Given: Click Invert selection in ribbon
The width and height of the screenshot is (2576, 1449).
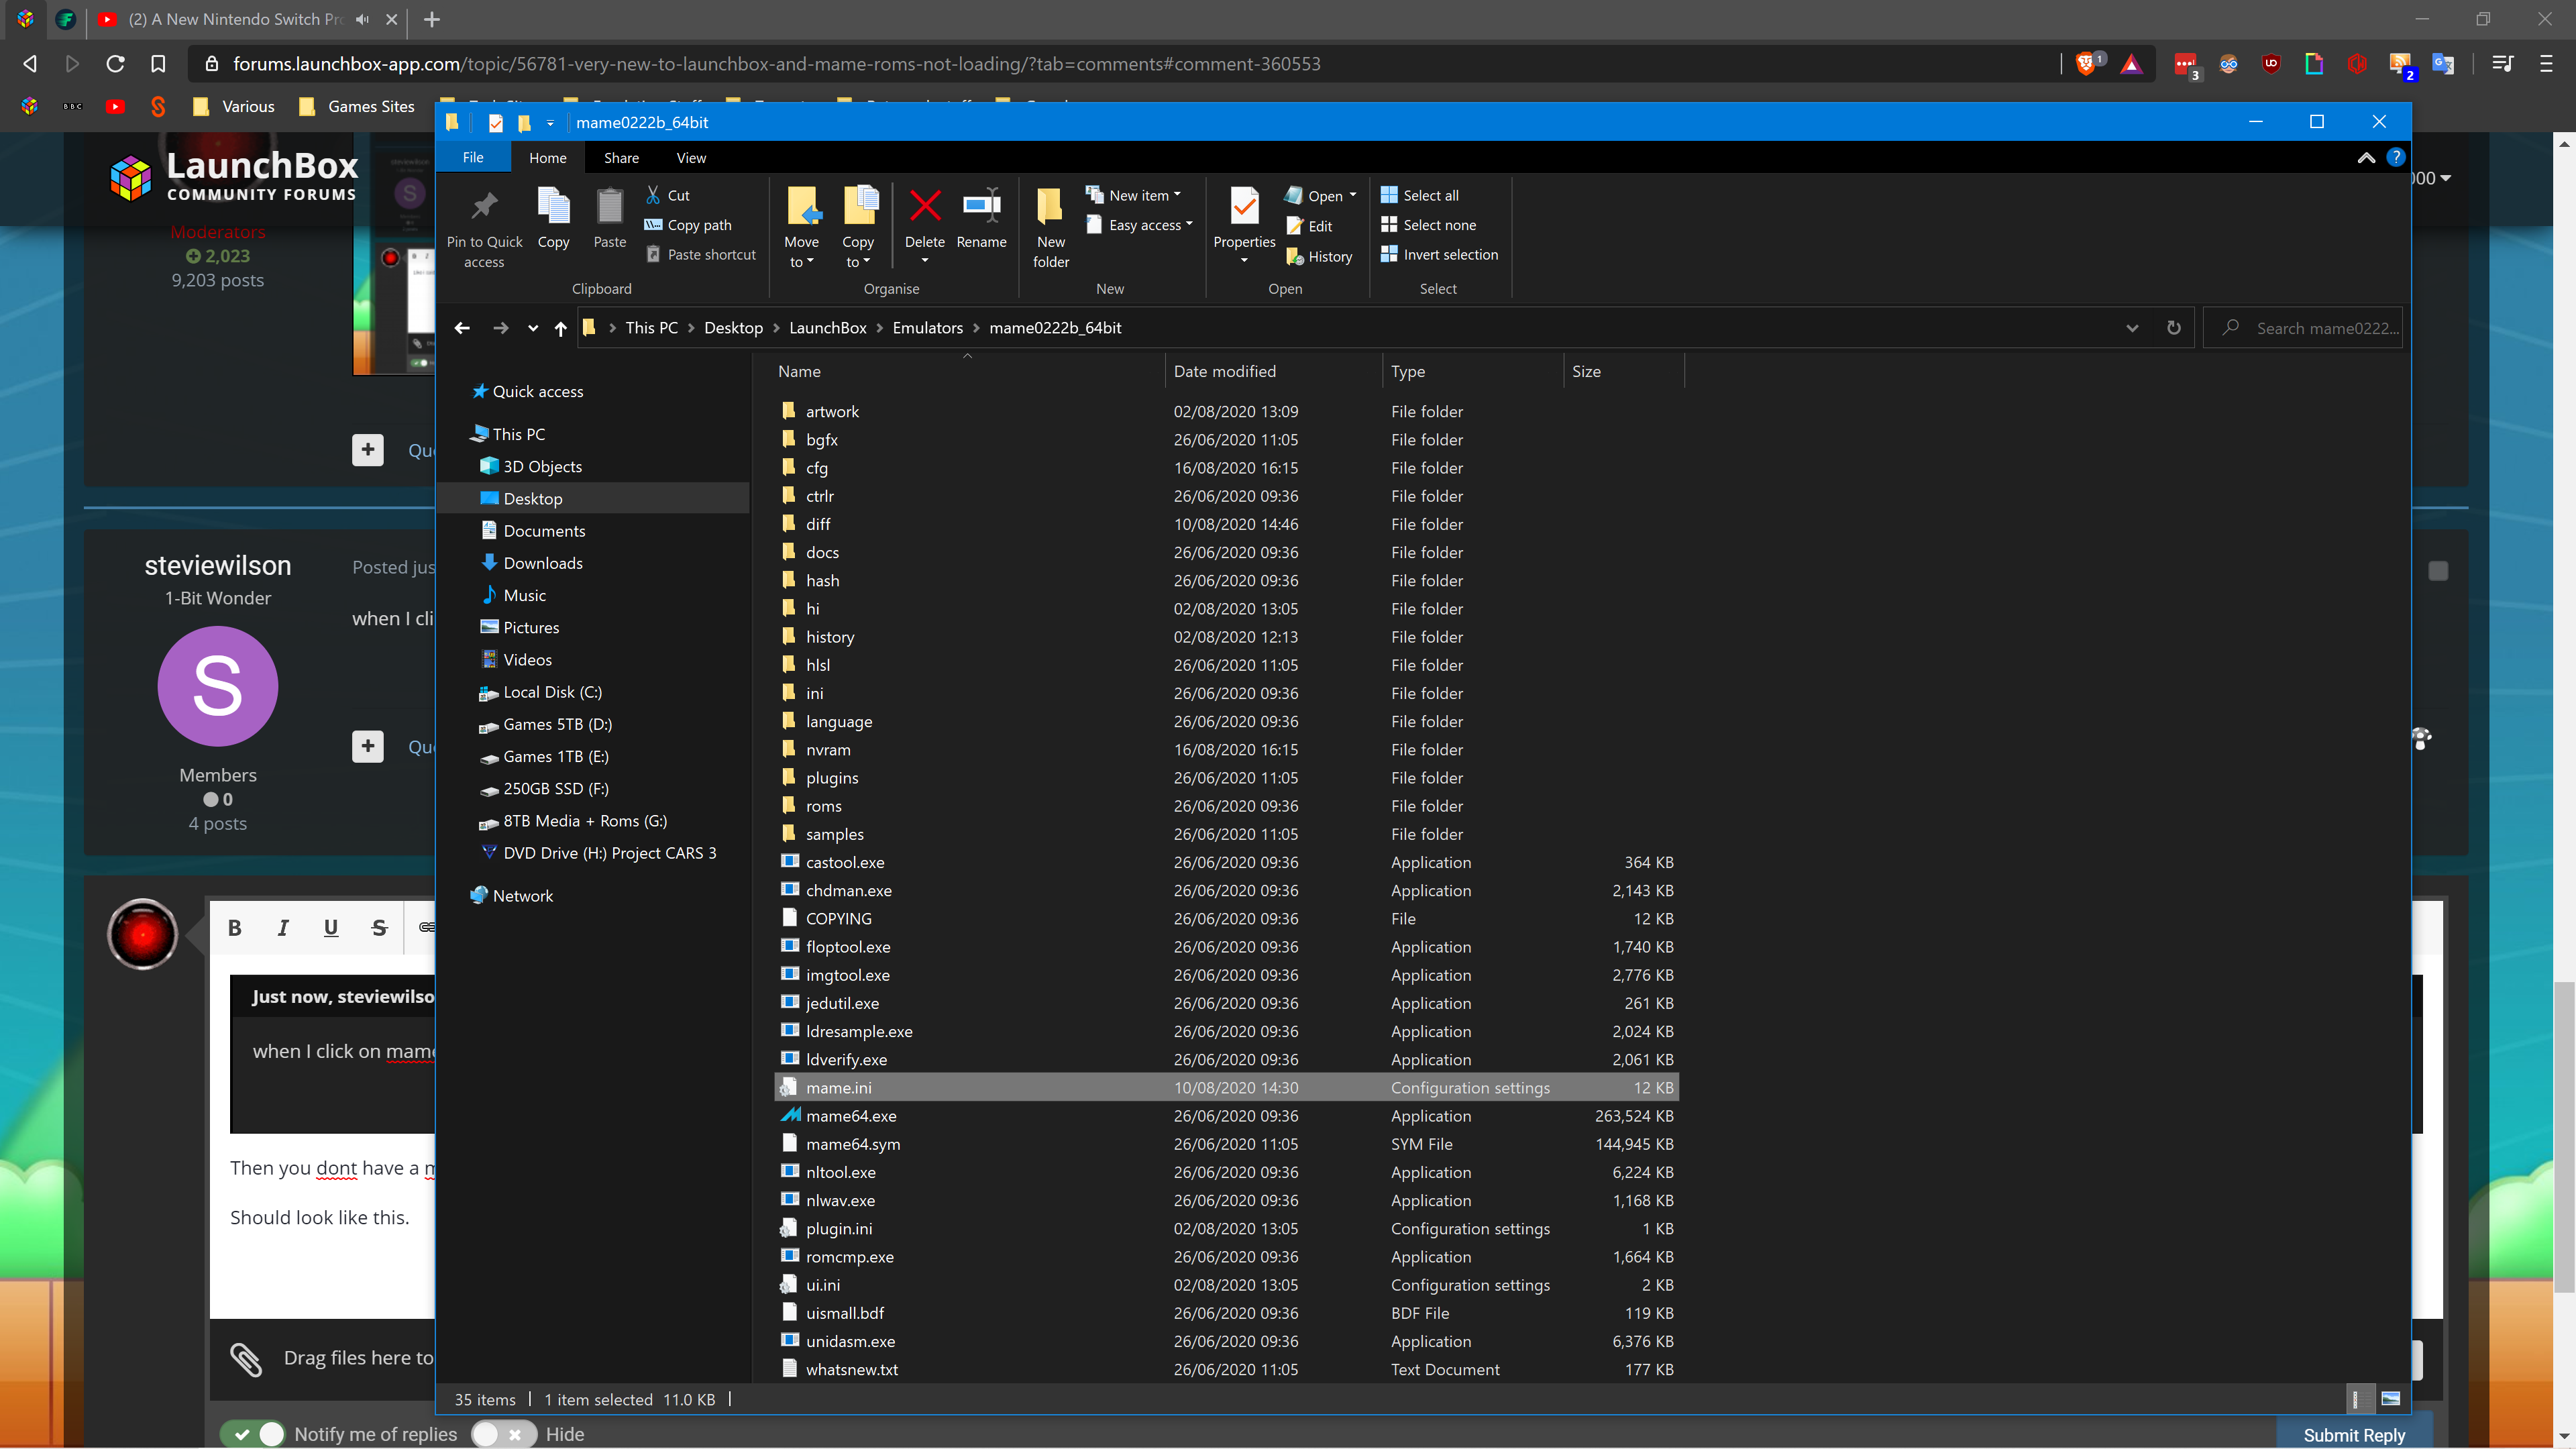Looking at the screenshot, I should tap(1440, 254).
